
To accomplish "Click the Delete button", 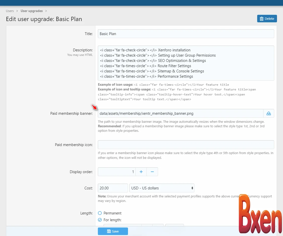I will click(267, 18).
